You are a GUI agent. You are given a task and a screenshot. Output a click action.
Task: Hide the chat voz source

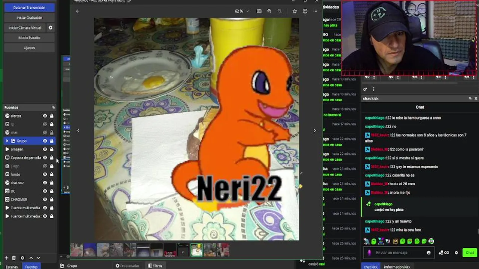45,183
